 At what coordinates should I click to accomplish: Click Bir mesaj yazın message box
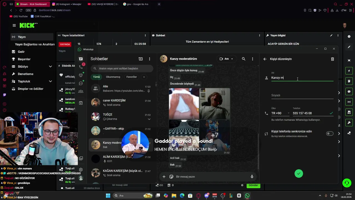[x=212, y=177]
